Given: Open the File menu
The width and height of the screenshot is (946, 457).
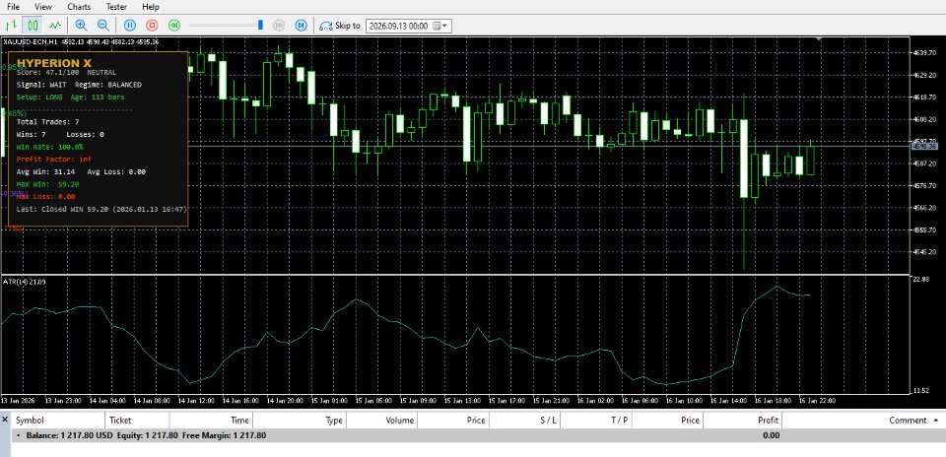Looking at the screenshot, I should 13,7.
